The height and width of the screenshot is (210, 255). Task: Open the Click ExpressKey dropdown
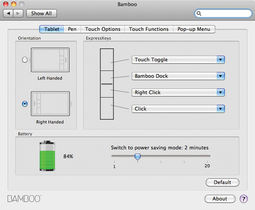(x=178, y=109)
